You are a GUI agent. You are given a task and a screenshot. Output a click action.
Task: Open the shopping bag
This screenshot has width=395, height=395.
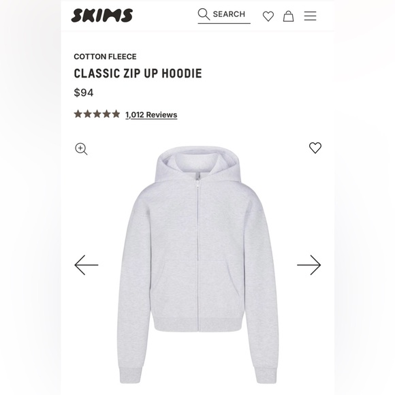(x=288, y=16)
